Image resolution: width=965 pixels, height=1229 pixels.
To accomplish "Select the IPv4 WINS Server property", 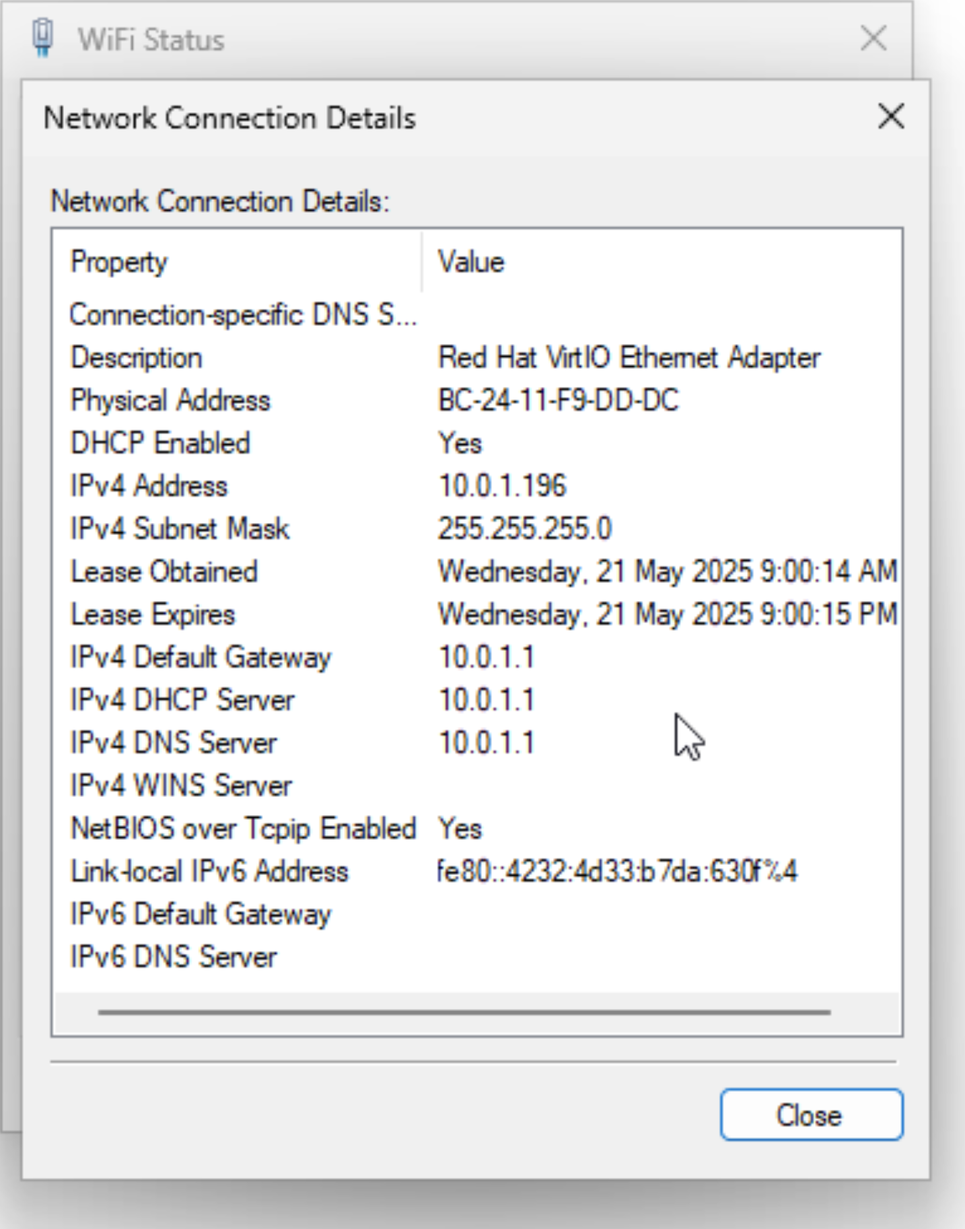I will 181,786.
